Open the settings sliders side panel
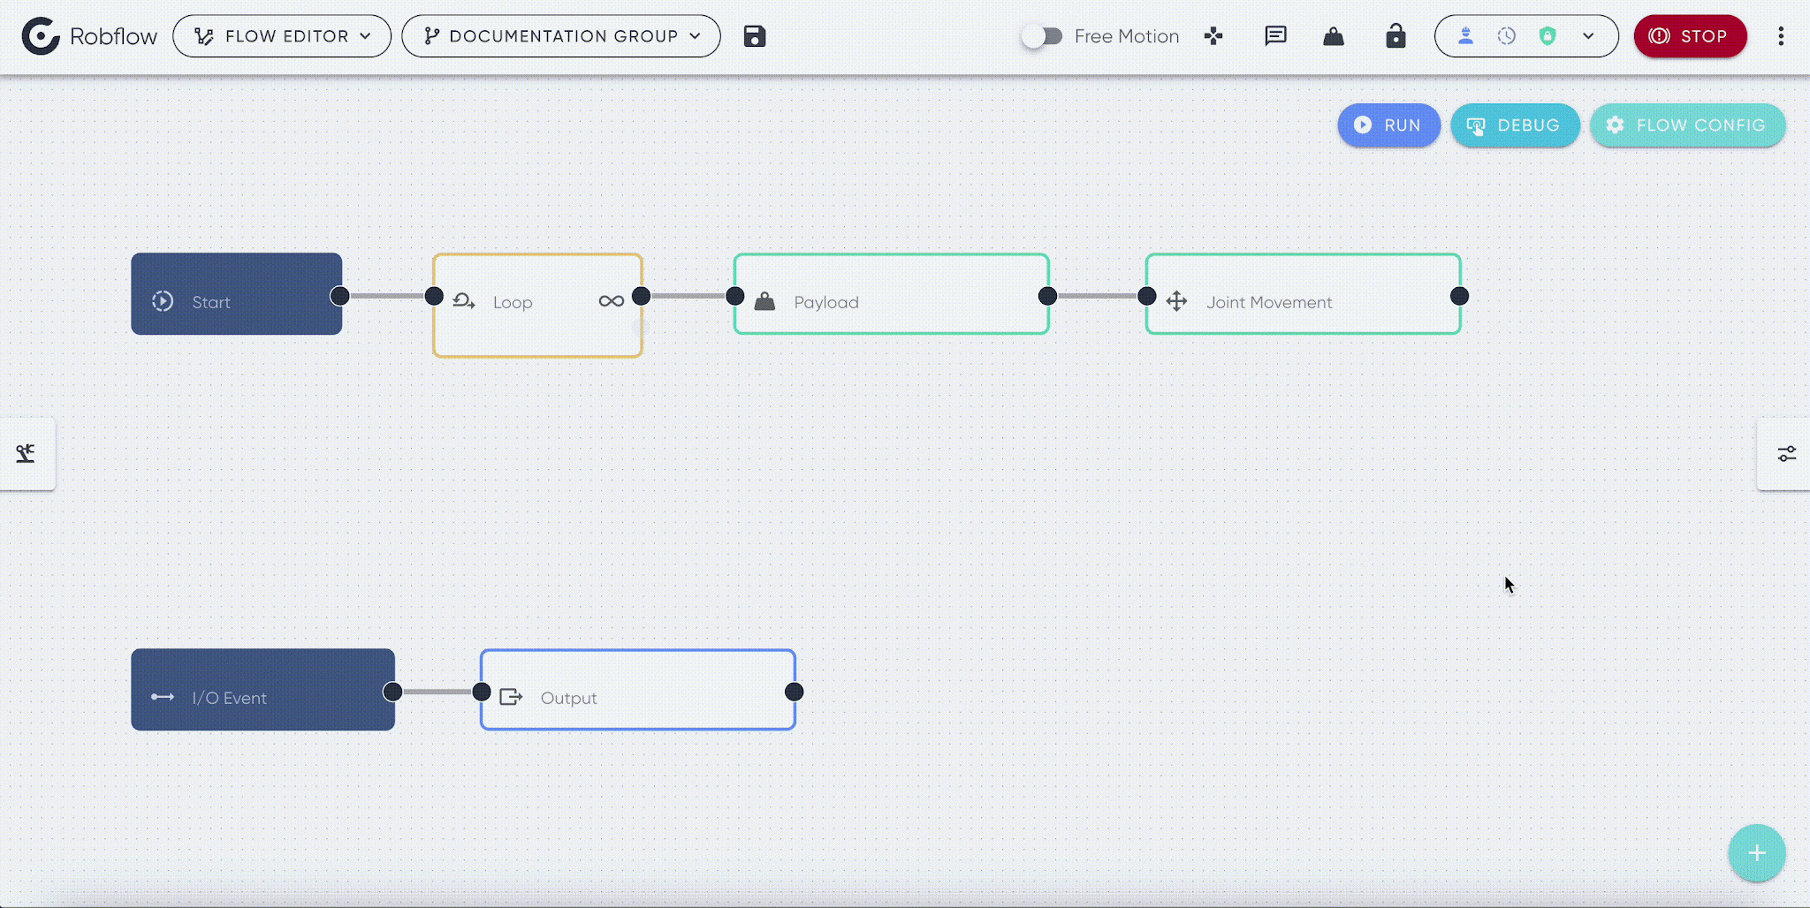Viewport: 1810px width, 908px height. tap(1785, 454)
